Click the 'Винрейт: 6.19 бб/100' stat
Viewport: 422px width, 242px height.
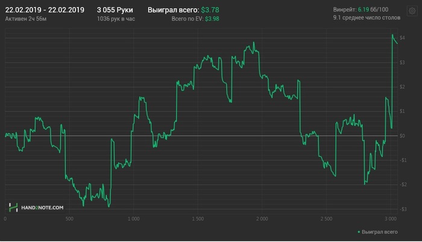pyautogui.click(x=361, y=10)
